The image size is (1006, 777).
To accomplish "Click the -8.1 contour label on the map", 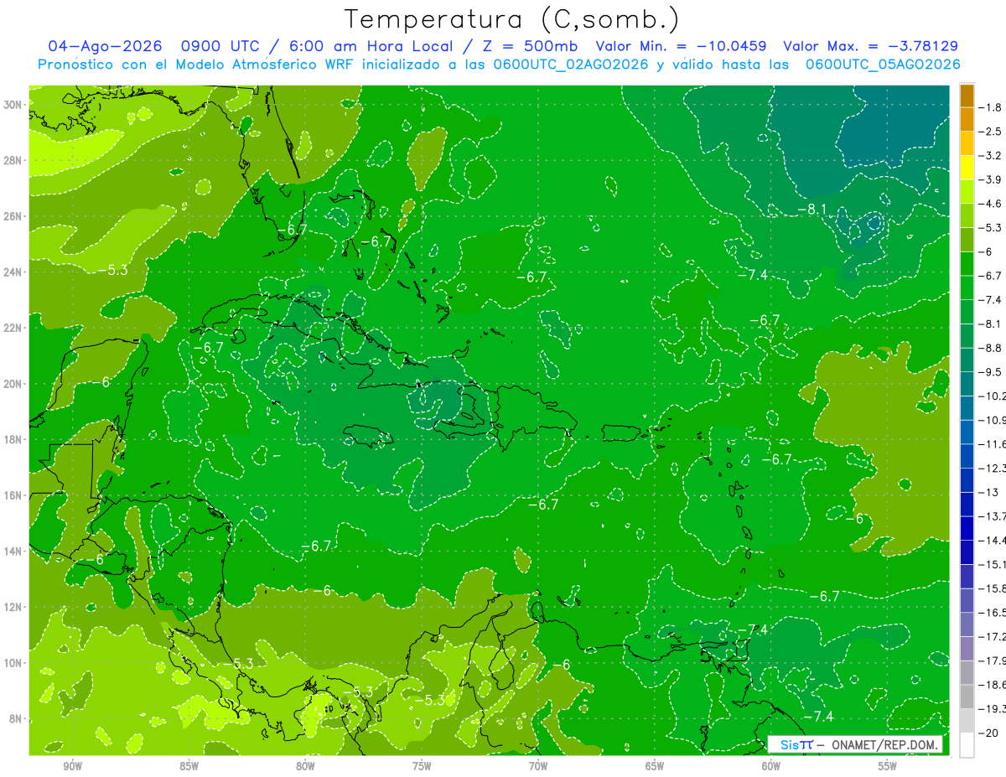I will click(812, 209).
